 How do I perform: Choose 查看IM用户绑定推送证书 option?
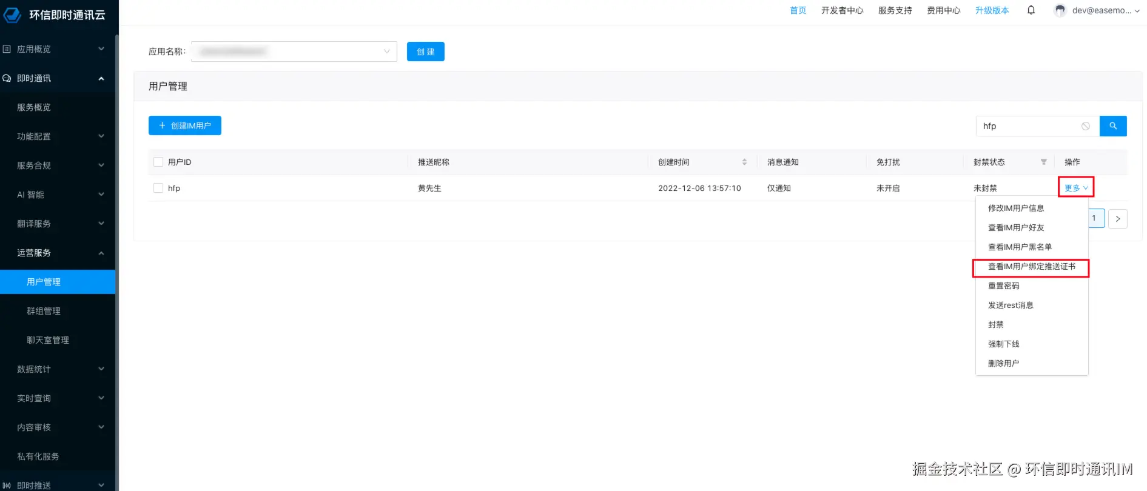[1032, 266]
